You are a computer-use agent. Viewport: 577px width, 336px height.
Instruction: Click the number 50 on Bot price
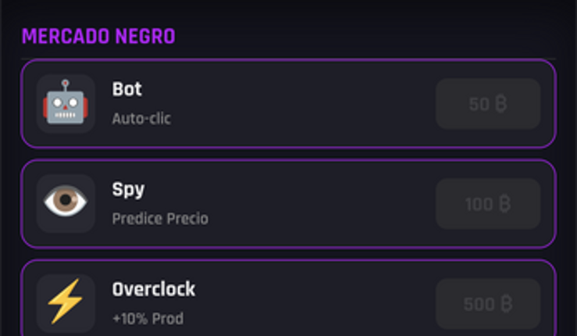(x=479, y=104)
